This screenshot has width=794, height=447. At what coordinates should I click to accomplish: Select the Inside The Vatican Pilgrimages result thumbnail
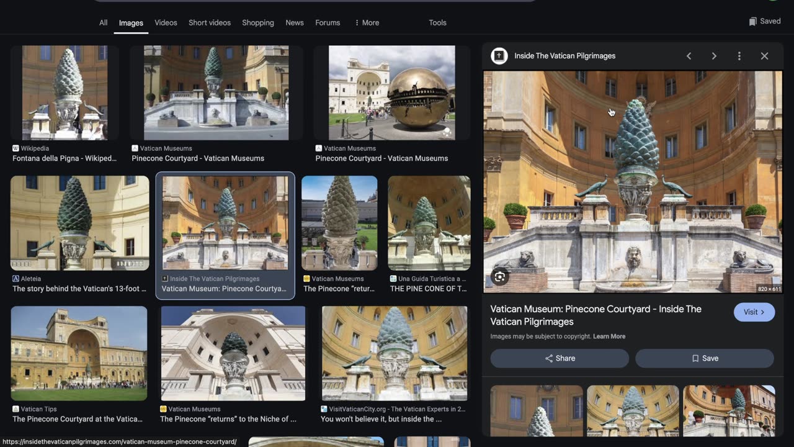[225, 223]
